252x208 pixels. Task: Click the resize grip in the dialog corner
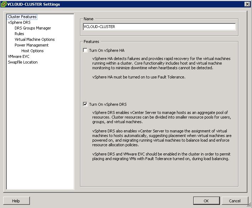pyautogui.click(x=249, y=205)
